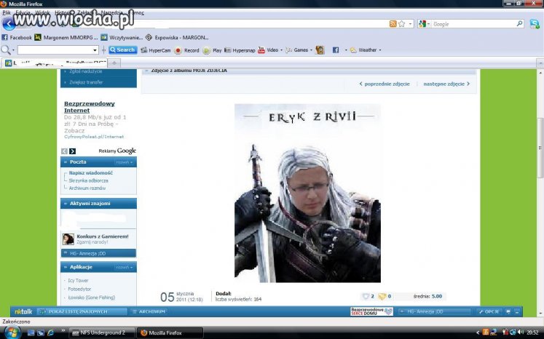Viewport: 544px width, 339px height.
Task: Launch HyperCam from the toolbar
Action: (x=155, y=50)
